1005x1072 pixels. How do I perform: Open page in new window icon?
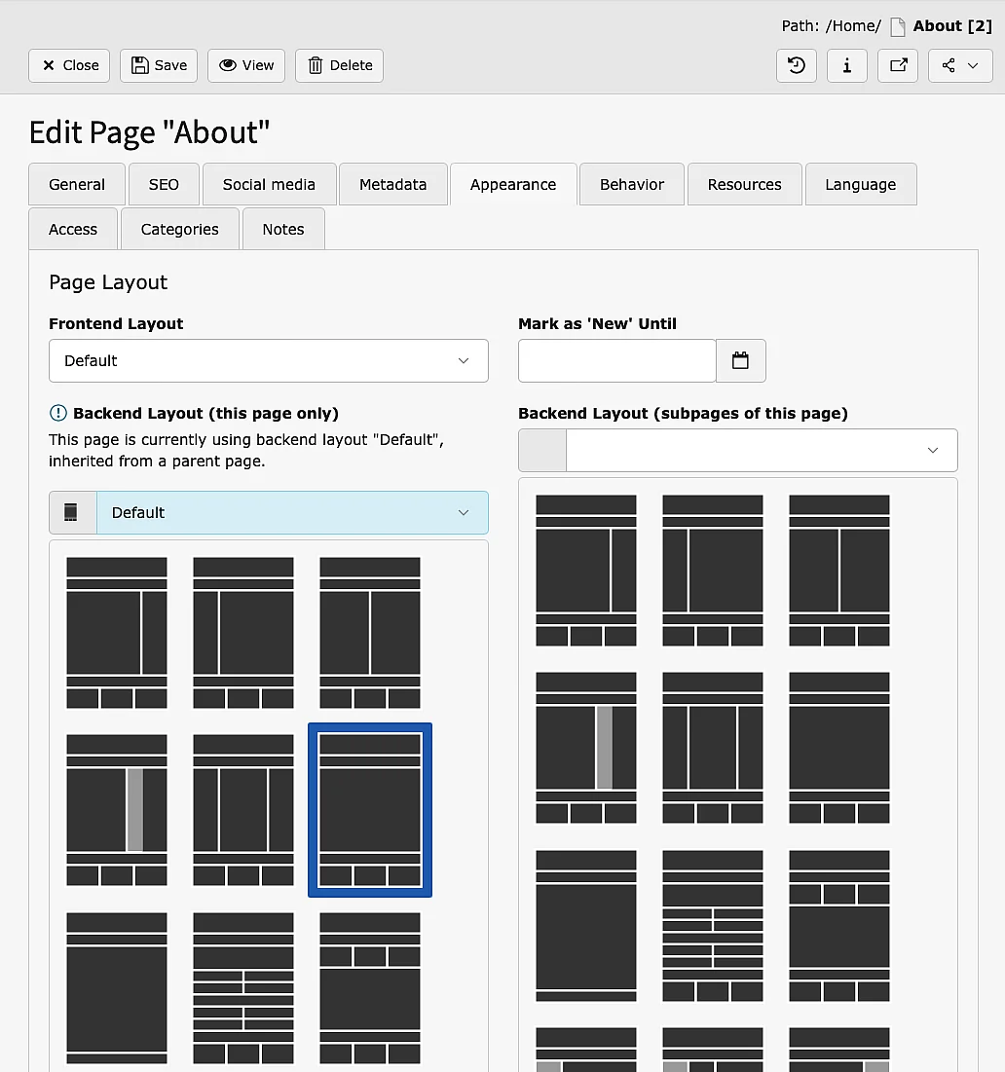click(x=898, y=65)
